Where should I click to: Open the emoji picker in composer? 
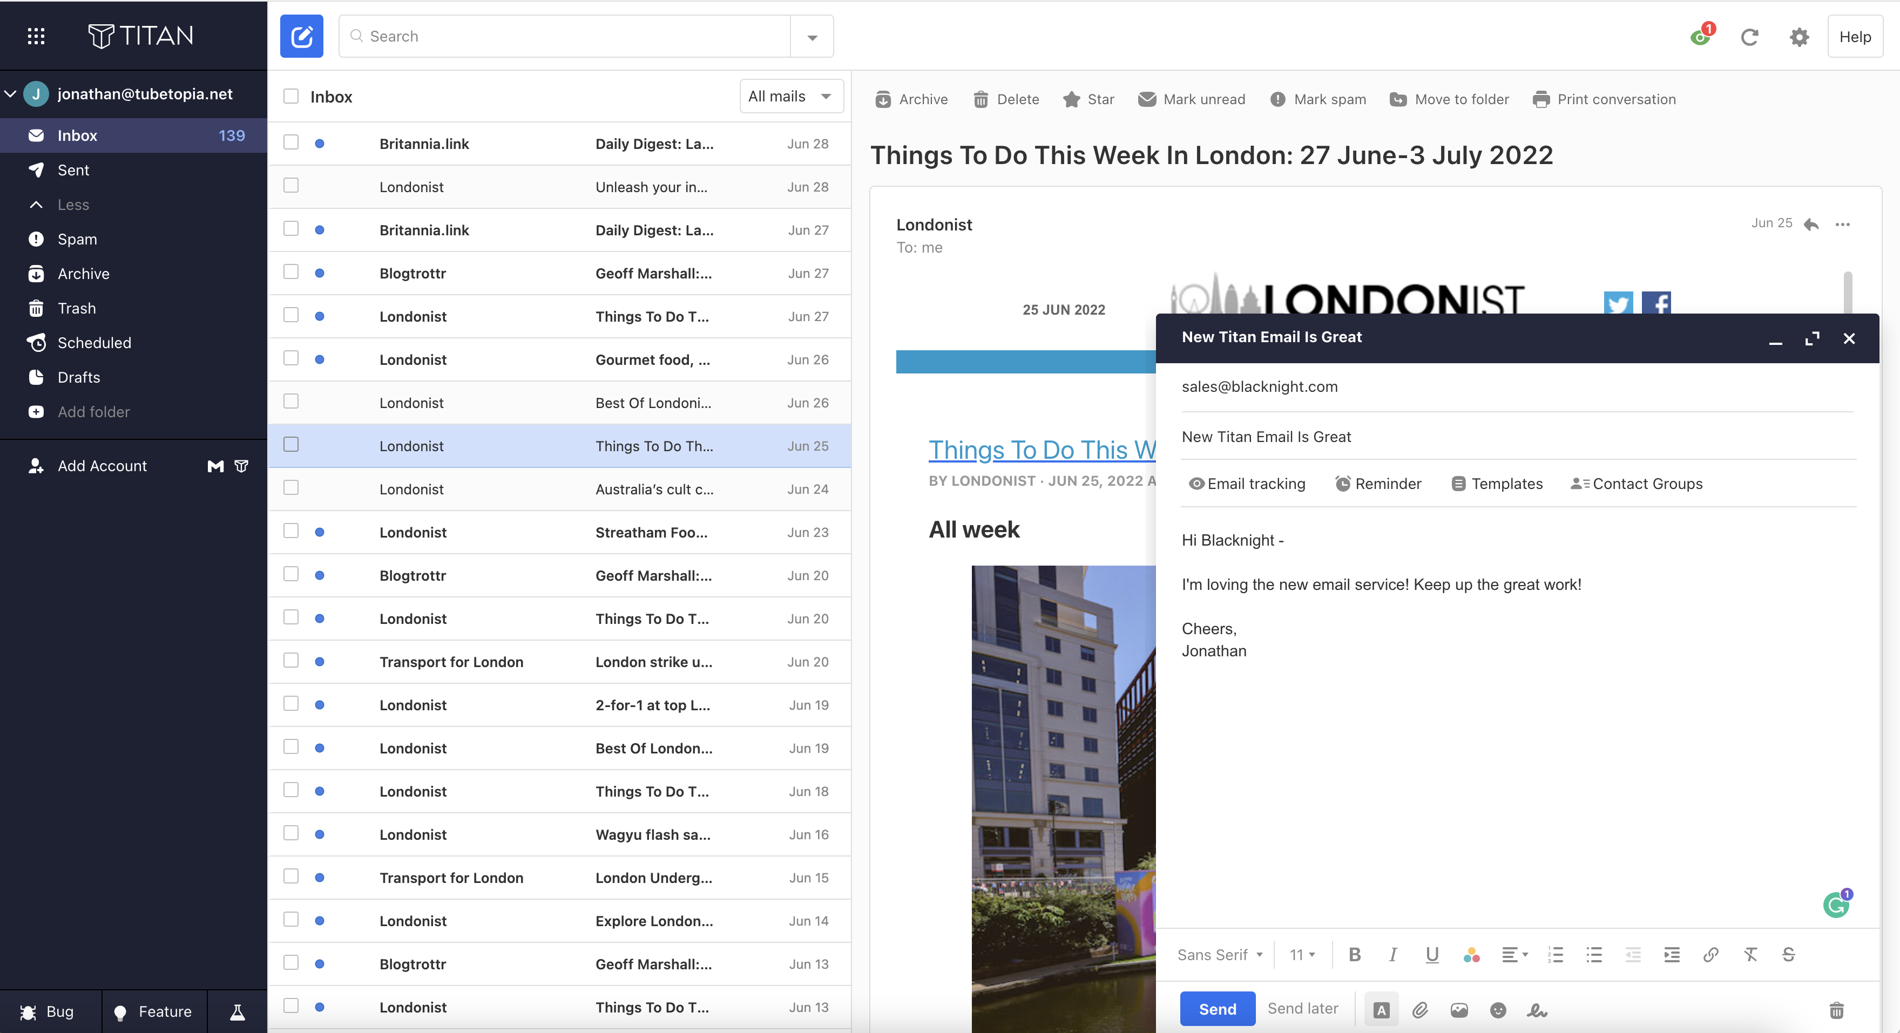pyautogui.click(x=1498, y=1010)
